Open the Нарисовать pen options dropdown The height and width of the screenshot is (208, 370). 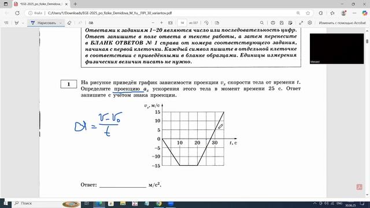pyautogui.click(x=60, y=23)
